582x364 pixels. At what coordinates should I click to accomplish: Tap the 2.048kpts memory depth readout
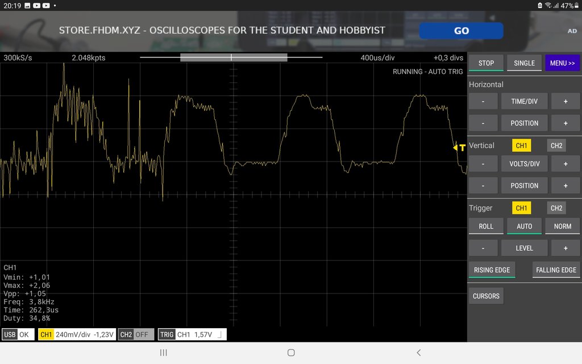pos(88,58)
